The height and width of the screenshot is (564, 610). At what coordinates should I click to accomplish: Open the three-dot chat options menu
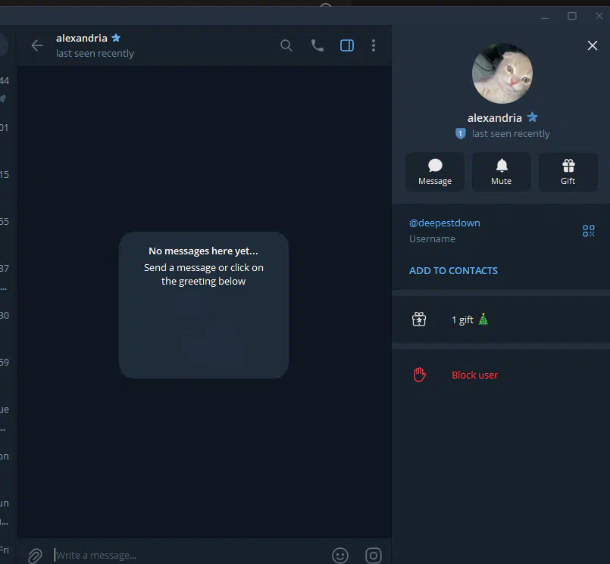coord(374,45)
